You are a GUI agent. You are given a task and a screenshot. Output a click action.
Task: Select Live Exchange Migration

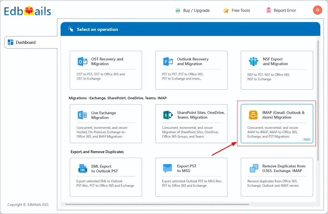106,124
